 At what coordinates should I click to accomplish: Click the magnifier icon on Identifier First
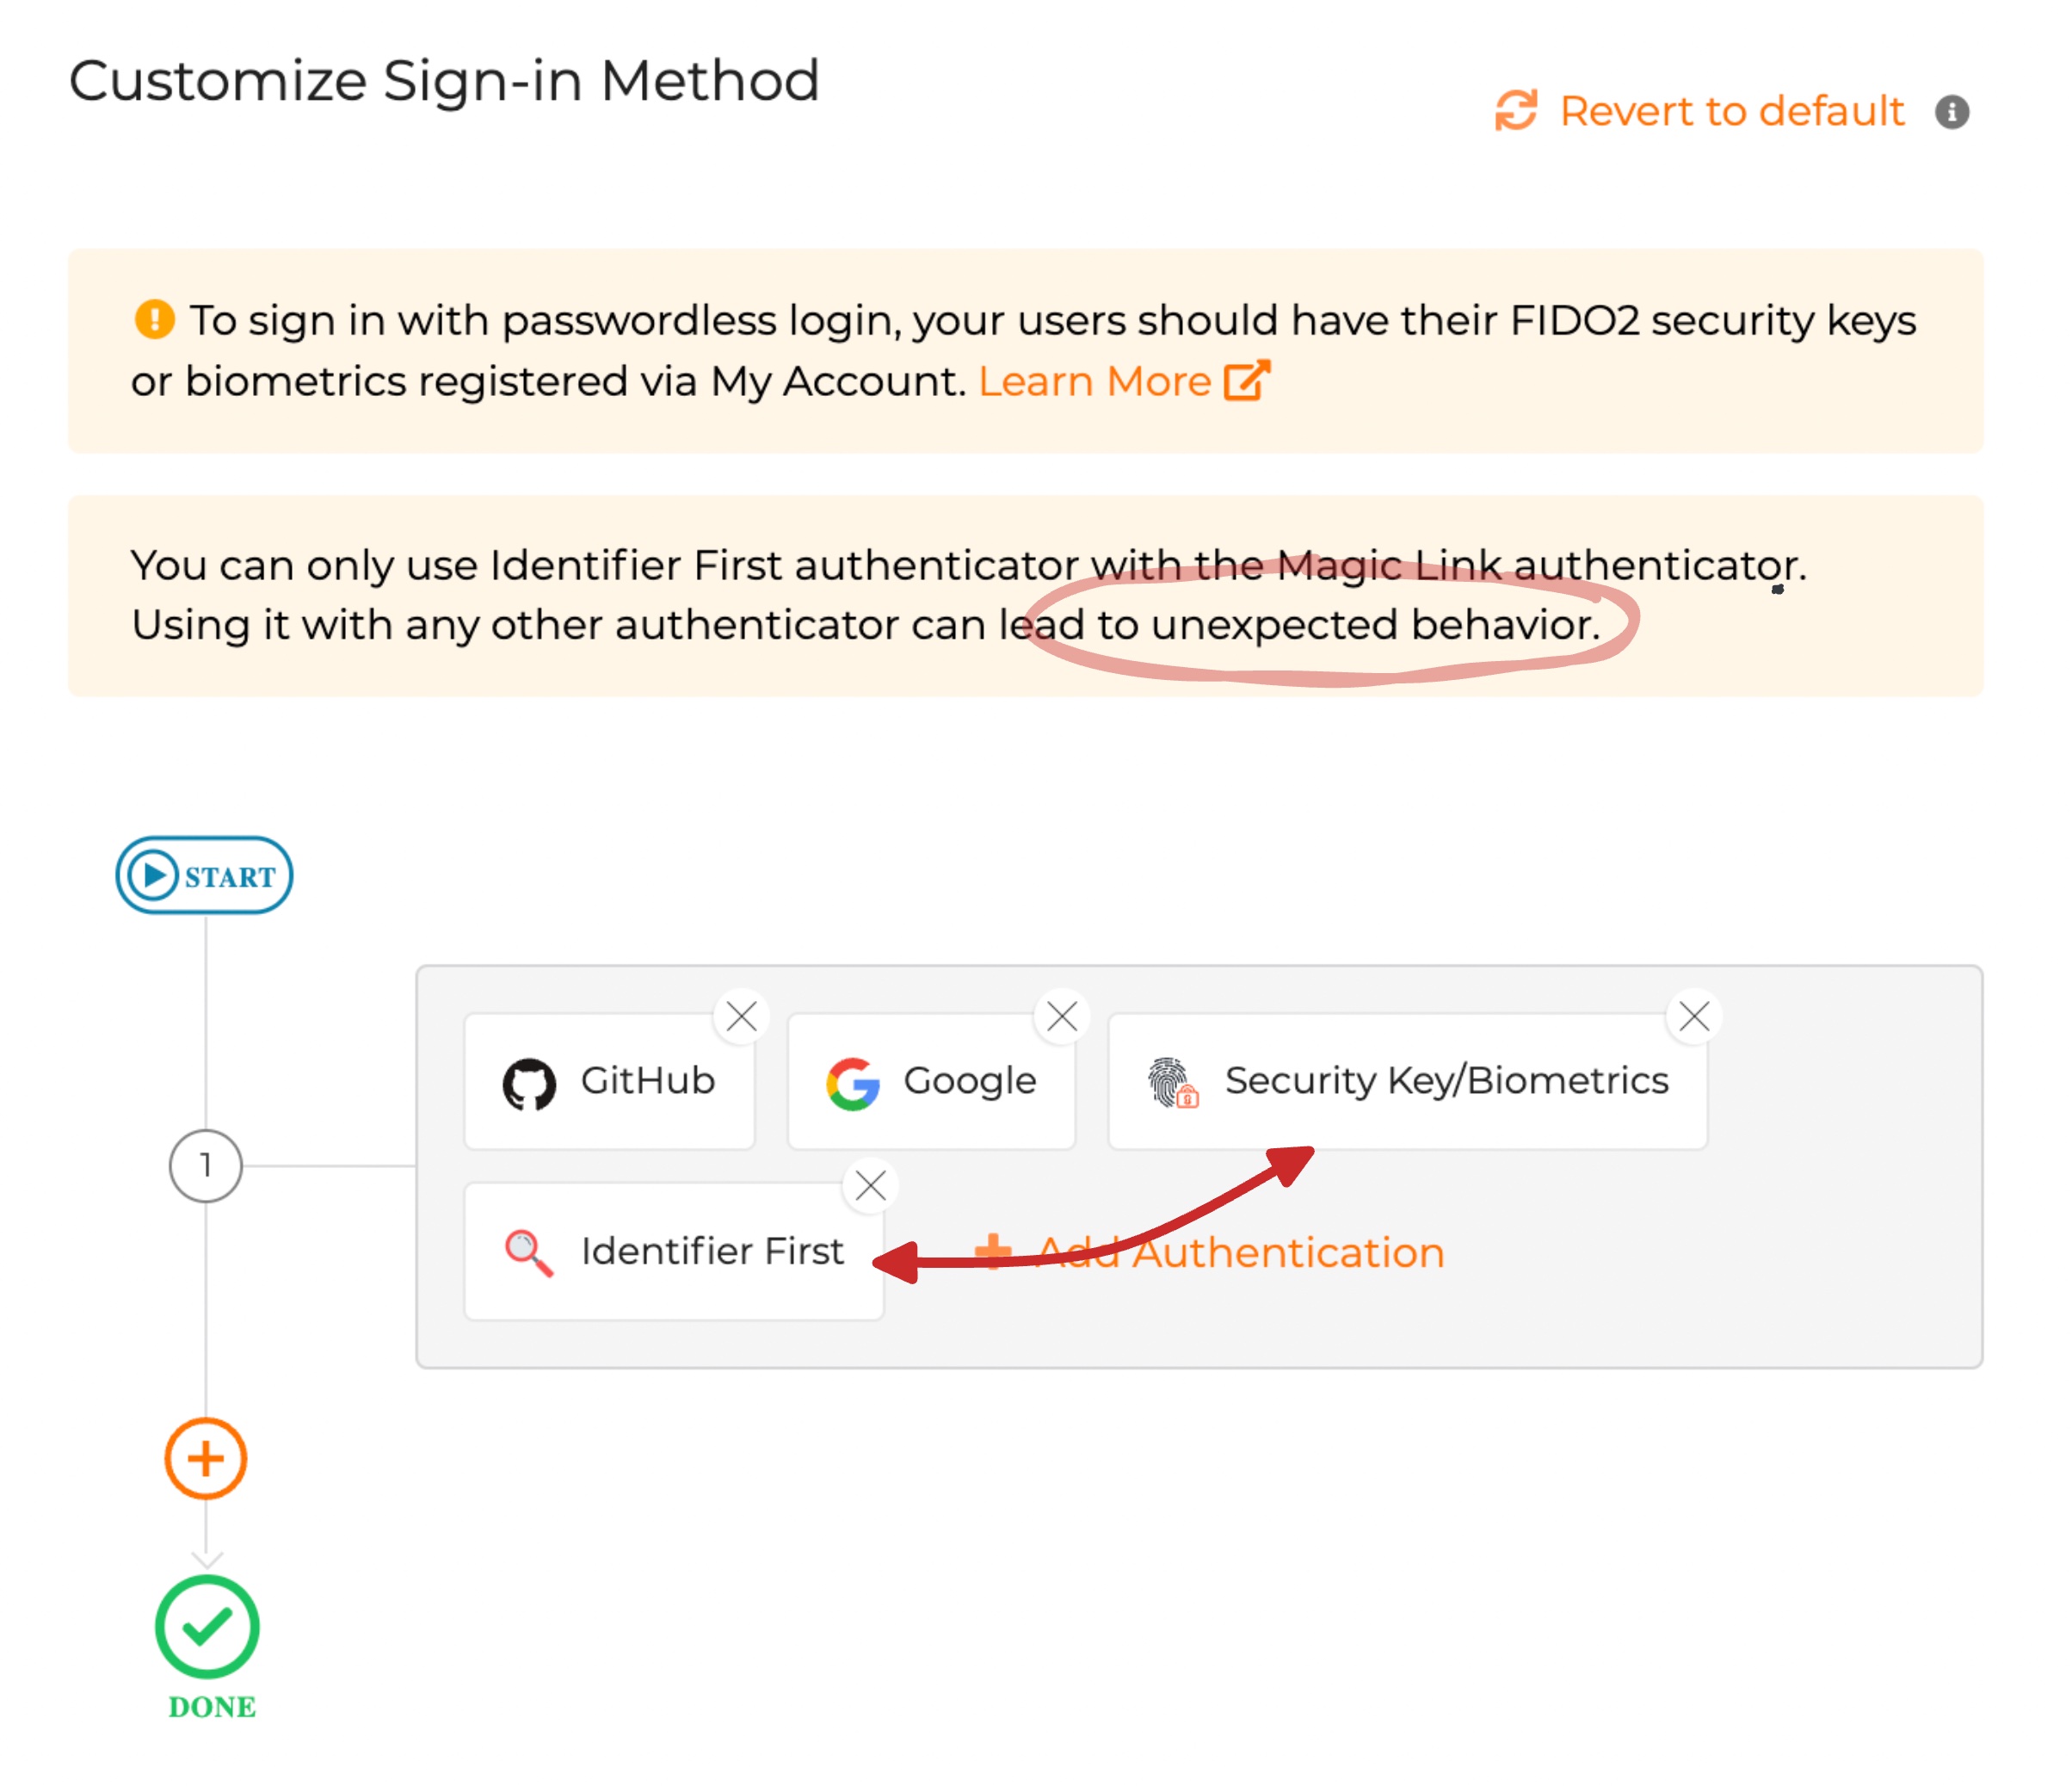(x=527, y=1250)
